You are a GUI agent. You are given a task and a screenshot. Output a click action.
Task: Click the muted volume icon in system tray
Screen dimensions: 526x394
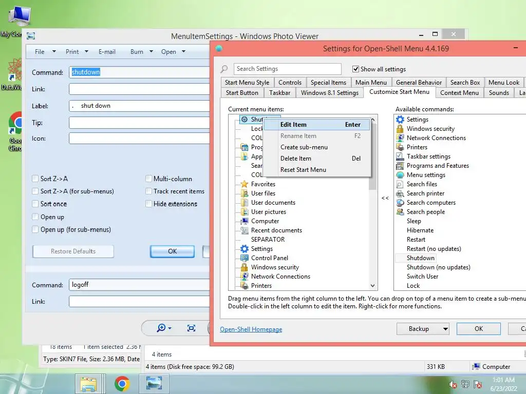453,384
